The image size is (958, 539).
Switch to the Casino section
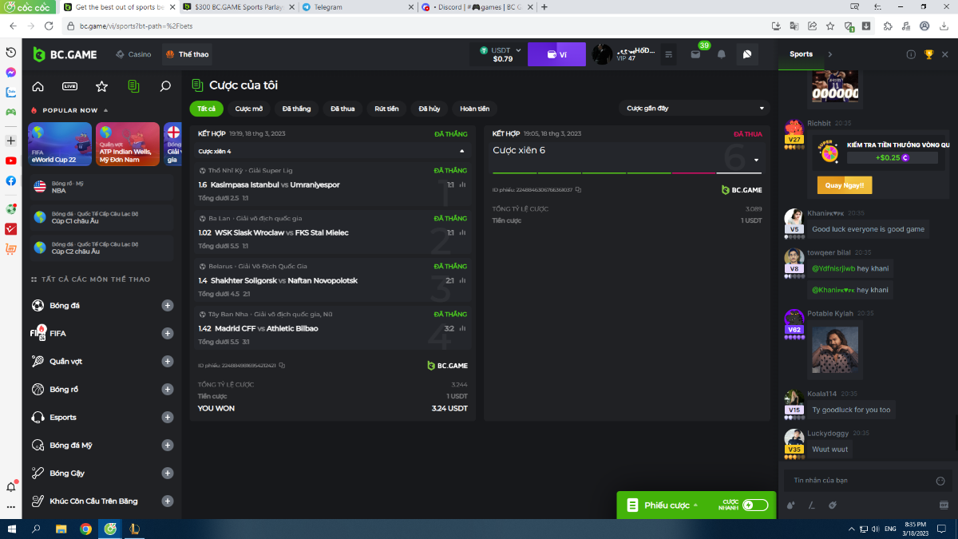click(x=133, y=54)
